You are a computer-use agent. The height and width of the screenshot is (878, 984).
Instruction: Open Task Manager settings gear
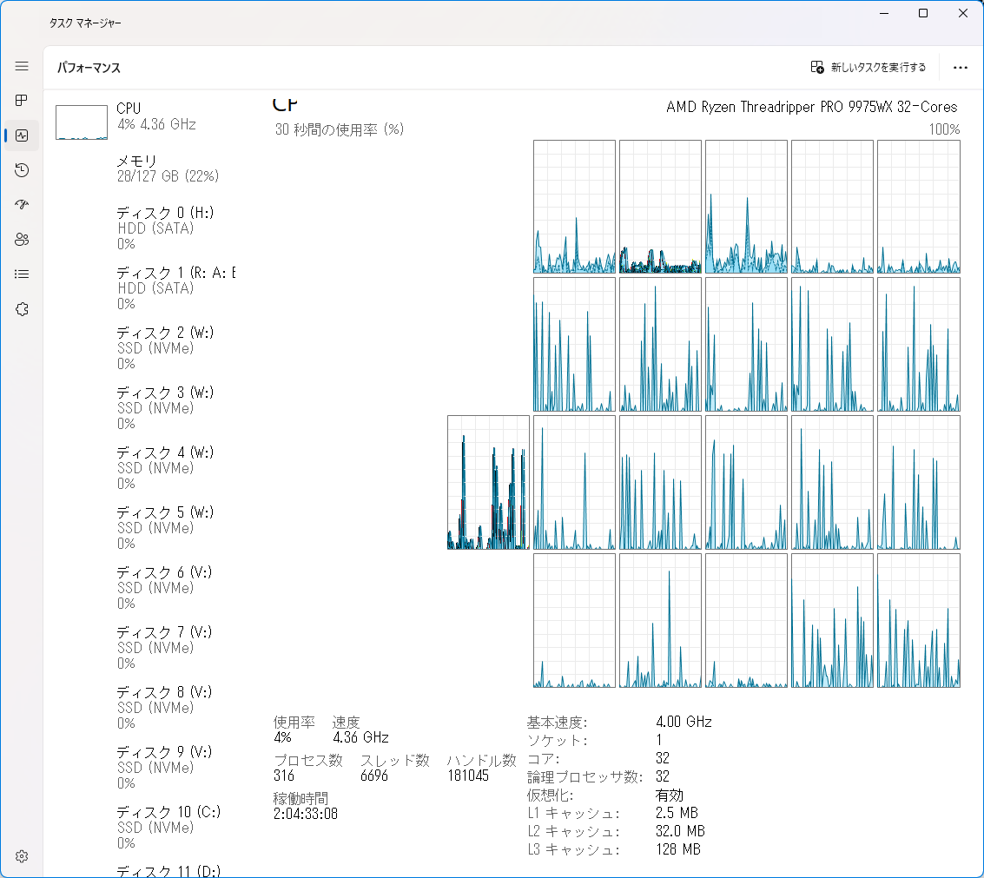22,856
